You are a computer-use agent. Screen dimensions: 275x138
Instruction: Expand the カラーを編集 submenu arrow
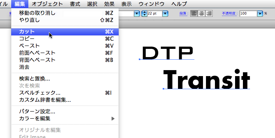tap(113, 119)
